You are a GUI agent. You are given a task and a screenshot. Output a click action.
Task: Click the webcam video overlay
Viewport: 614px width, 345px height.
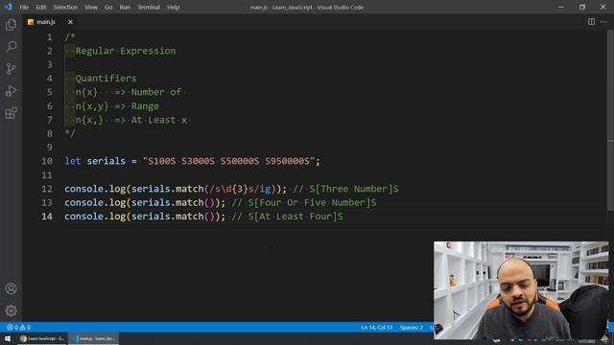(521, 289)
